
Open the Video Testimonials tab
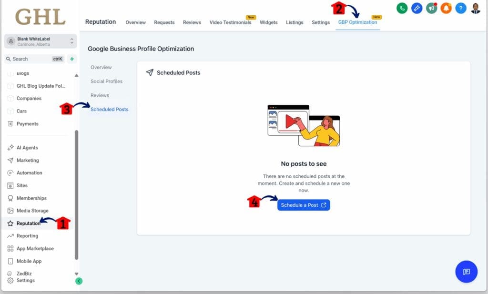coord(230,22)
